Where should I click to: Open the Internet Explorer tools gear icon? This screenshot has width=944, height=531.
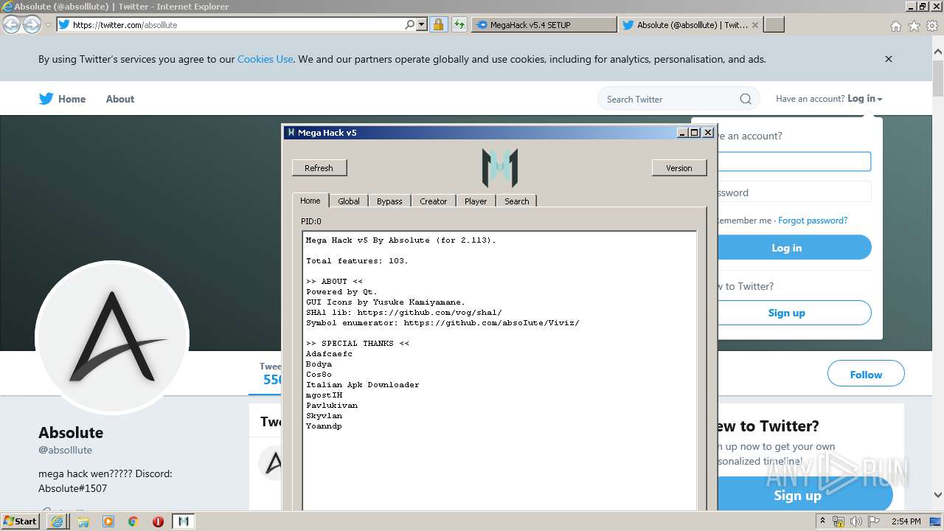click(932, 26)
